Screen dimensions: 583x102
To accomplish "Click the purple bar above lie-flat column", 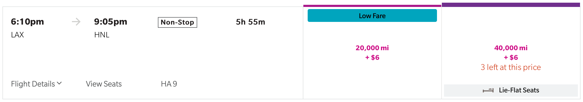I will pyautogui.click(x=511, y=5).
